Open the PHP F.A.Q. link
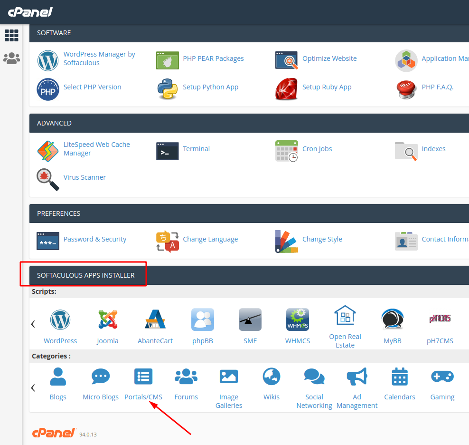Screen dimensions: 469x445 438,87
